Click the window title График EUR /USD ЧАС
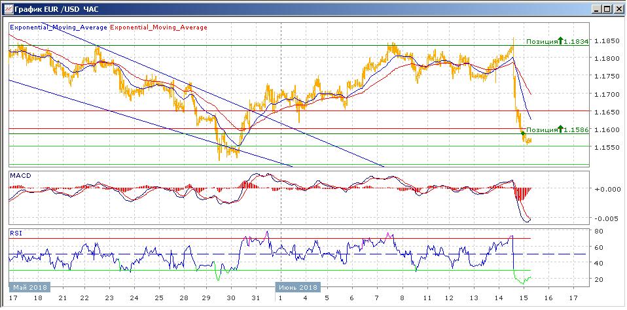Viewport: 627px width, 310px height. (x=56, y=9)
